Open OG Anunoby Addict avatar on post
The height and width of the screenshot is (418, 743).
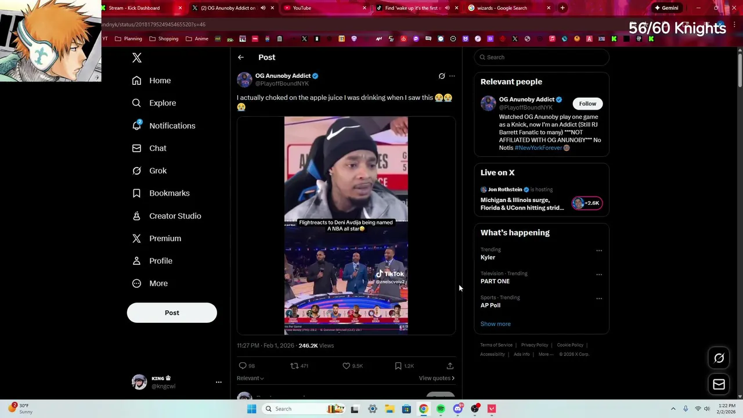tap(244, 80)
